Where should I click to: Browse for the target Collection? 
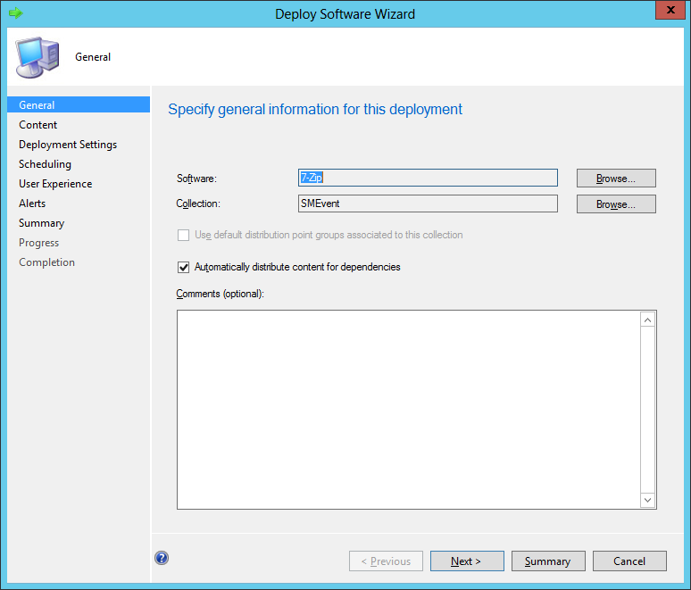(x=615, y=204)
